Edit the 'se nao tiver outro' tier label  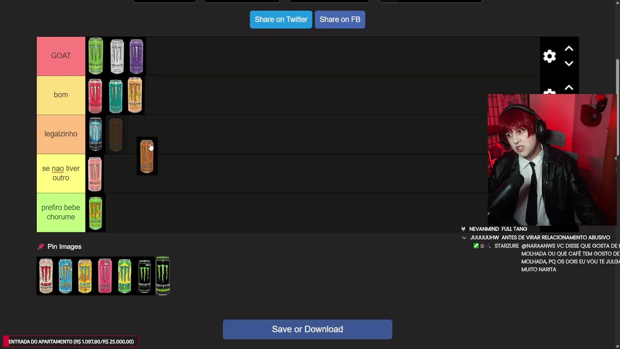pos(61,173)
